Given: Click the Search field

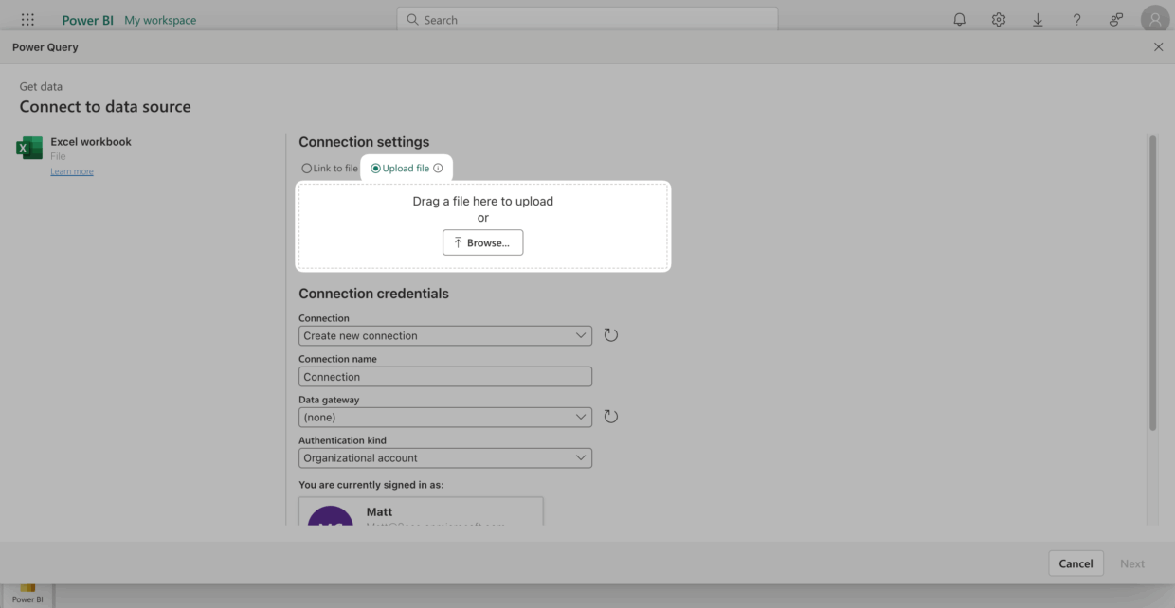Looking at the screenshot, I should [x=587, y=18].
